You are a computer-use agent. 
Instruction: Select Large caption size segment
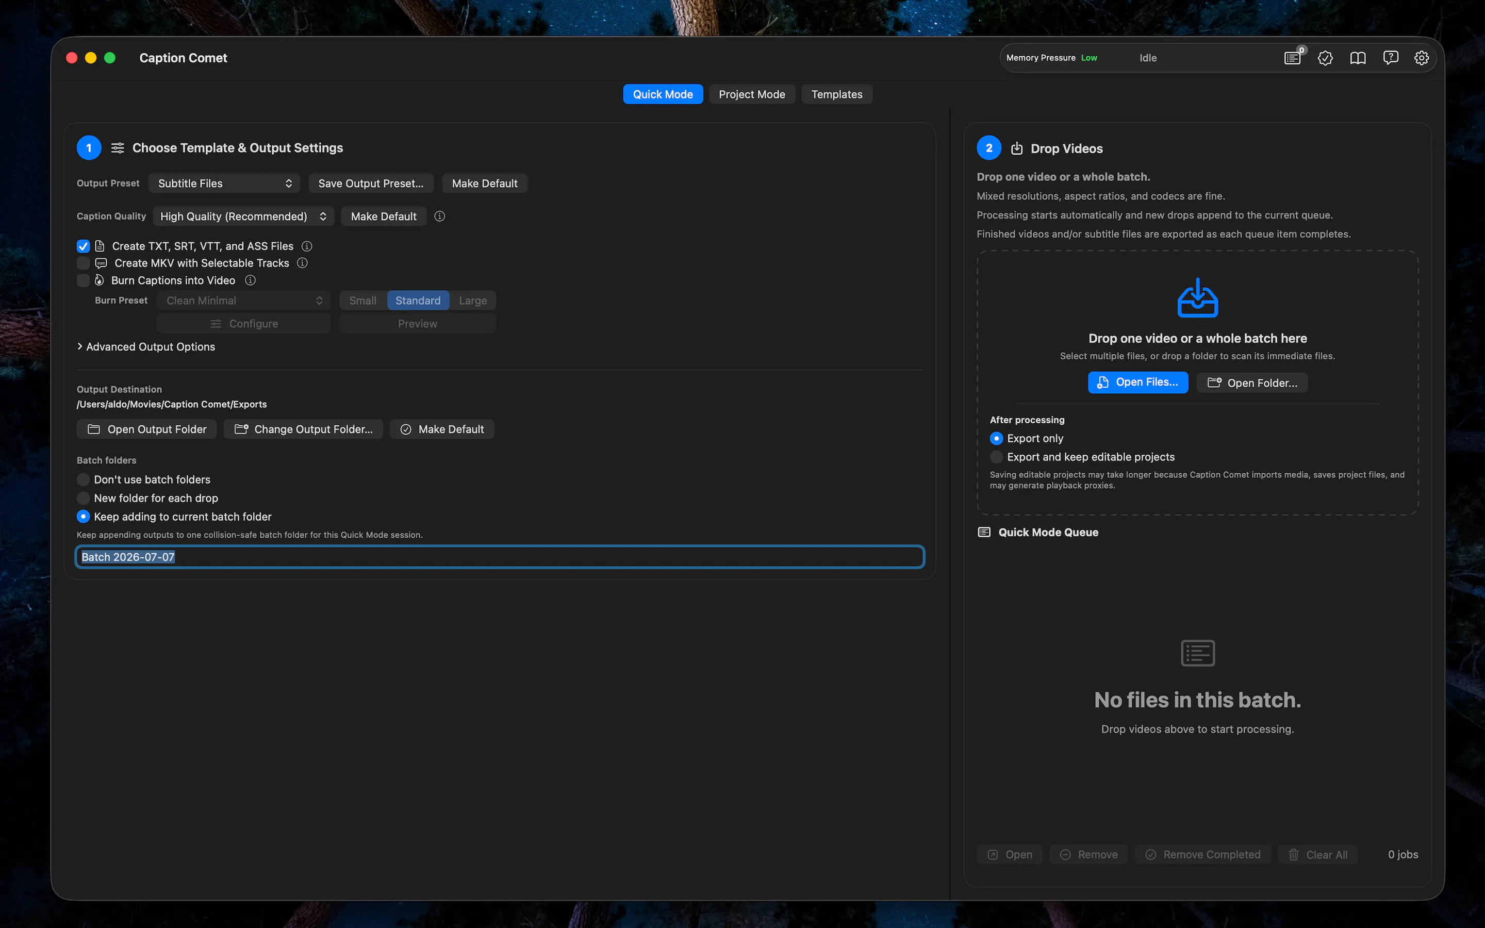tap(472, 301)
